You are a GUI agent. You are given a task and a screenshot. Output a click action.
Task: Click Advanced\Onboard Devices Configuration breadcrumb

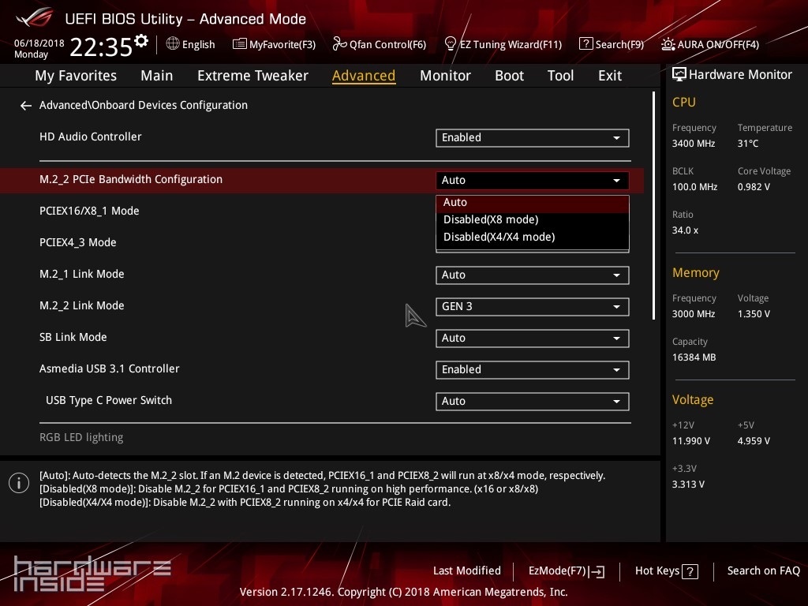144,105
